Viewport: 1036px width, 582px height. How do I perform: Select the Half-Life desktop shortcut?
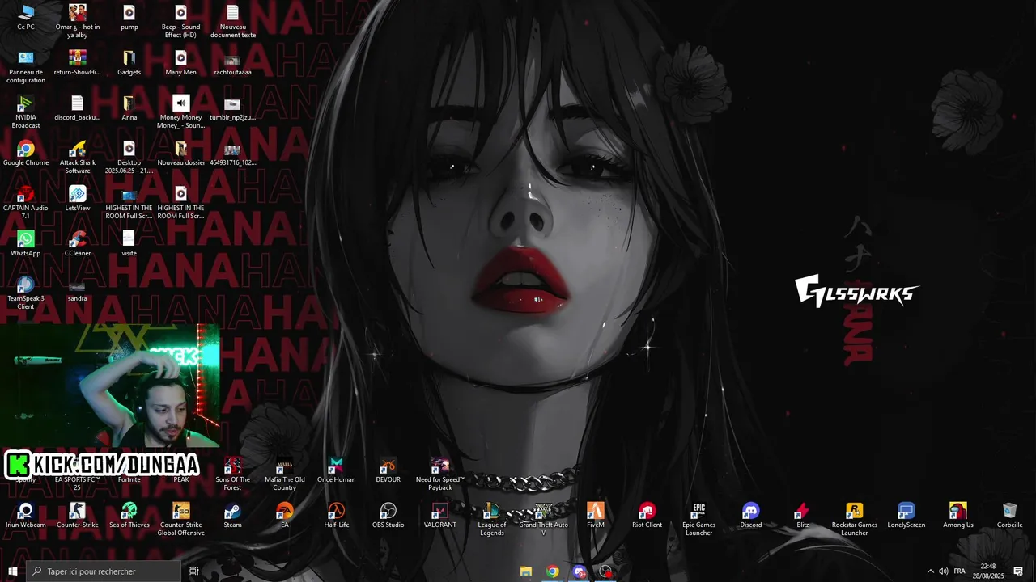(x=337, y=515)
